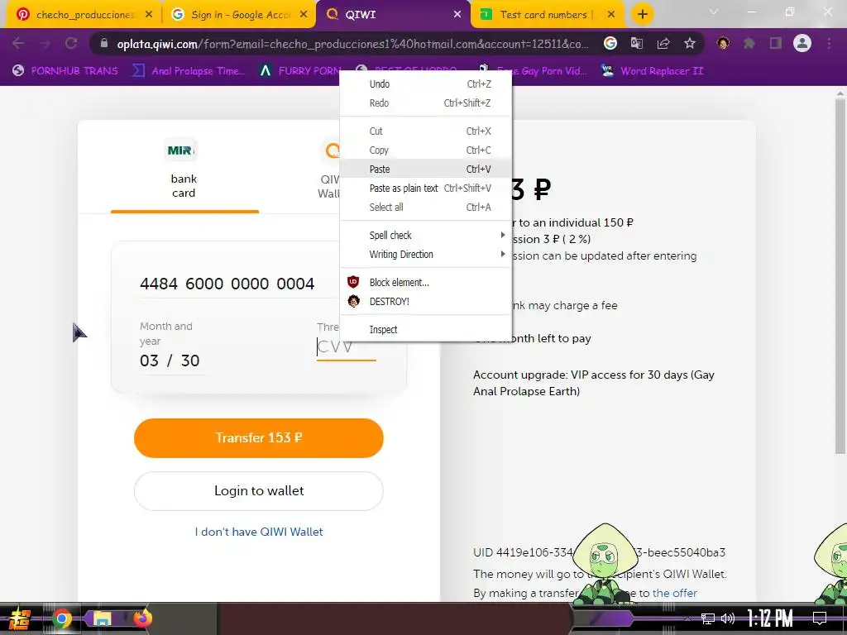Click uBlock Block element entry
This screenshot has width=847, height=635.
tap(426, 283)
